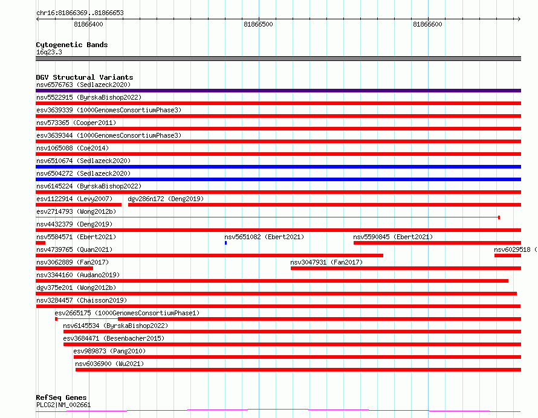The height and width of the screenshot is (418, 538).
Task: Select nsv6504272 (Sedlazeck2020) label
Action: click(83, 173)
